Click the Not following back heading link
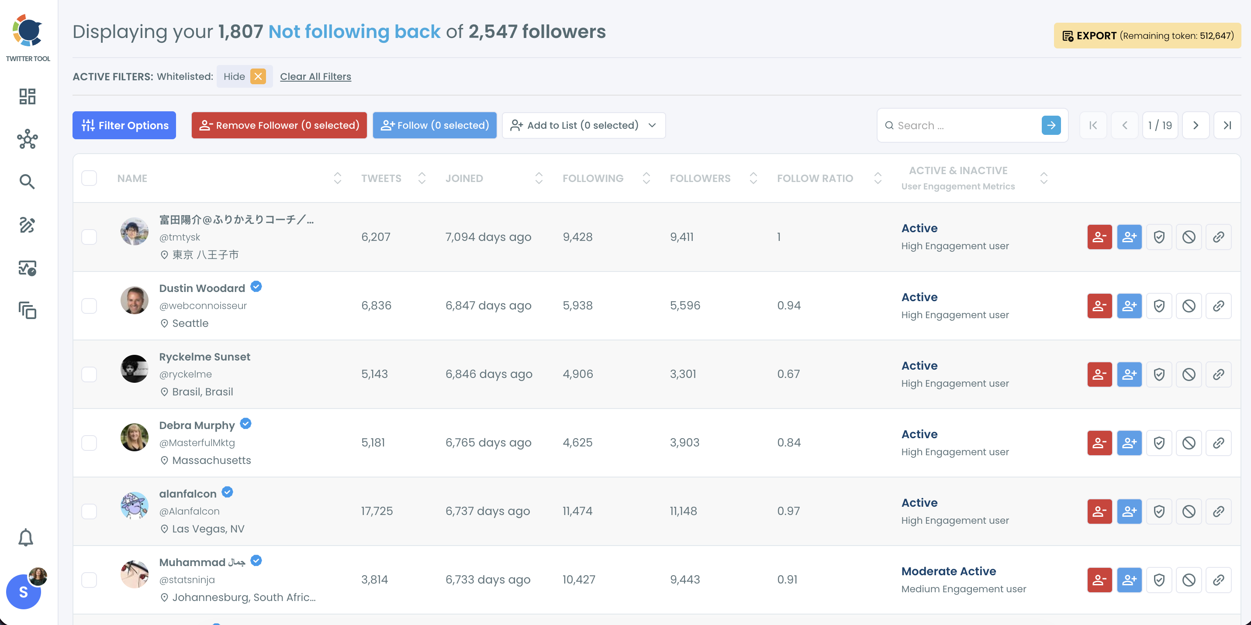The image size is (1251, 625). [x=354, y=31]
